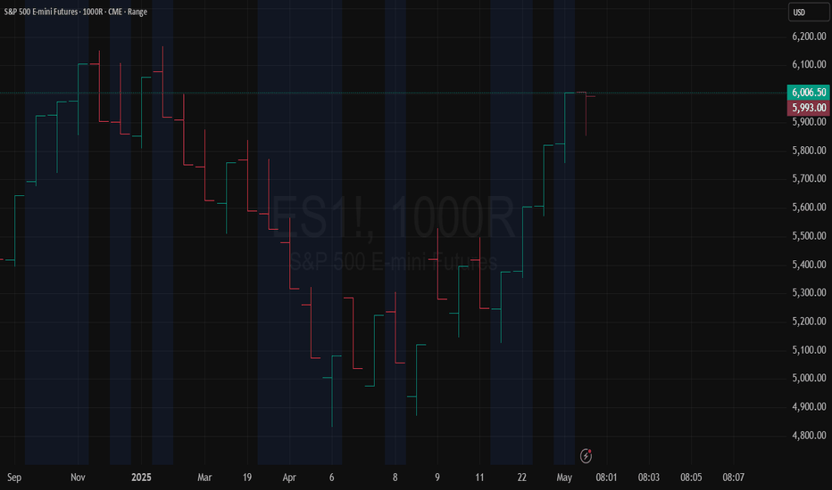Select the Sep label on time axis

point(14,478)
